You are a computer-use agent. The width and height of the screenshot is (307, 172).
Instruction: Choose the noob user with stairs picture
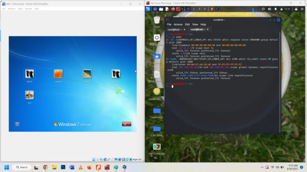pos(87,74)
